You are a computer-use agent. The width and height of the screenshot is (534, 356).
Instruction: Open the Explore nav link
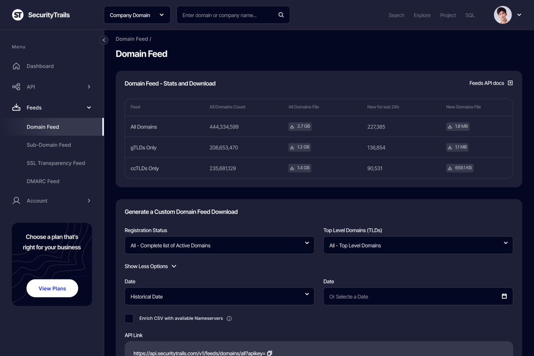pyautogui.click(x=422, y=15)
